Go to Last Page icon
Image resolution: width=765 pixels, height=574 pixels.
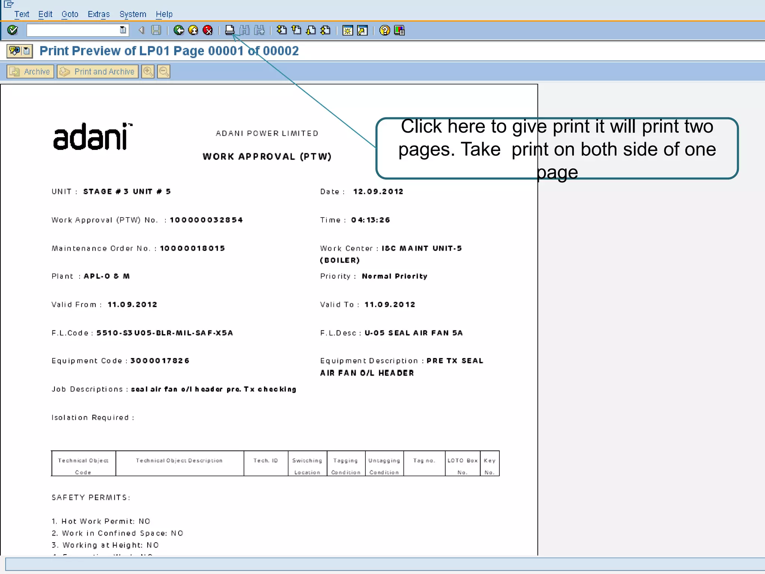pos(325,30)
